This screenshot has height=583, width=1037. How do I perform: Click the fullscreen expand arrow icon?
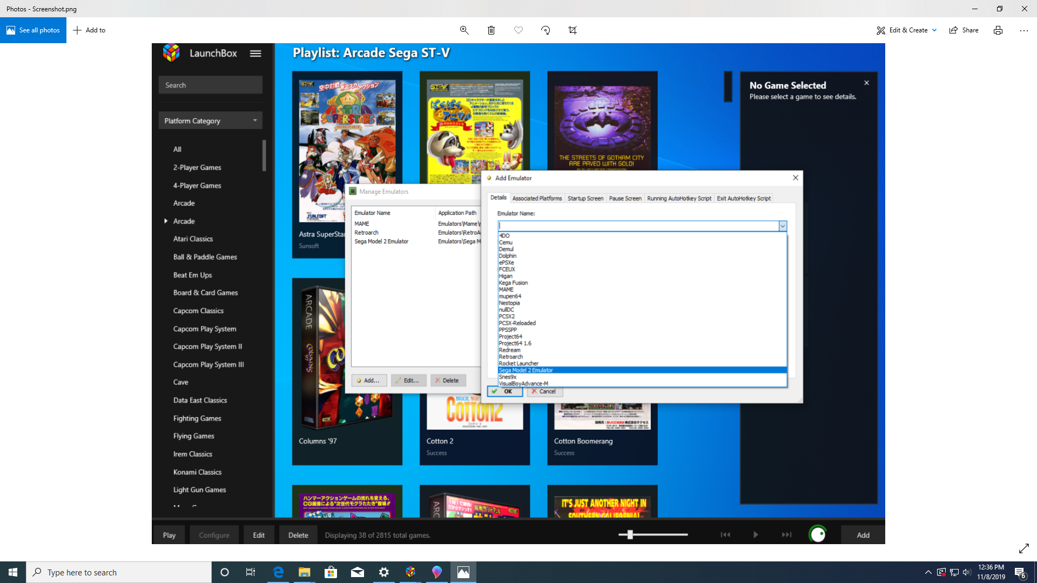1023,548
